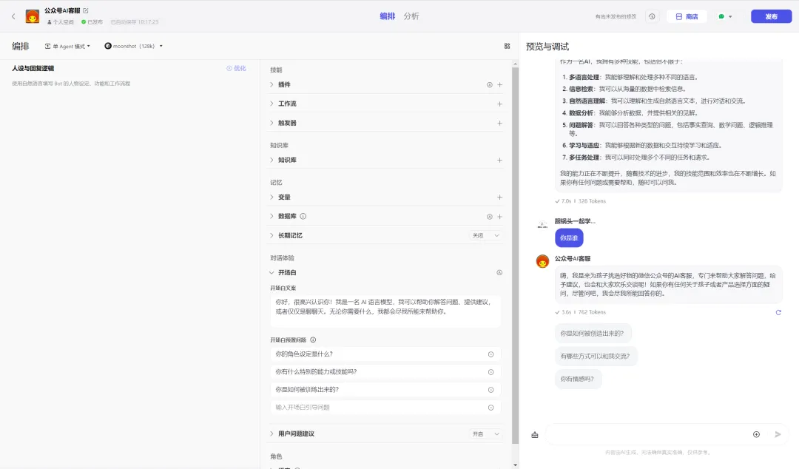Open the version history clock icon

[652, 16]
